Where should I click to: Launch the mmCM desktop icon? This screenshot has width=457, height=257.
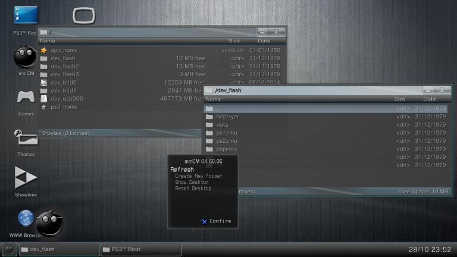coord(26,58)
